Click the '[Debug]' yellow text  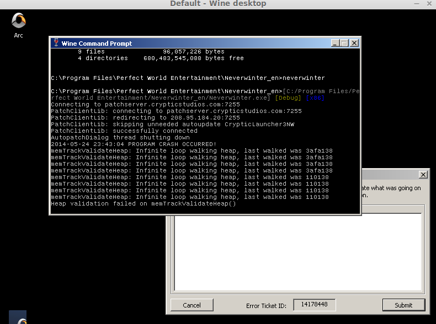click(288, 98)
